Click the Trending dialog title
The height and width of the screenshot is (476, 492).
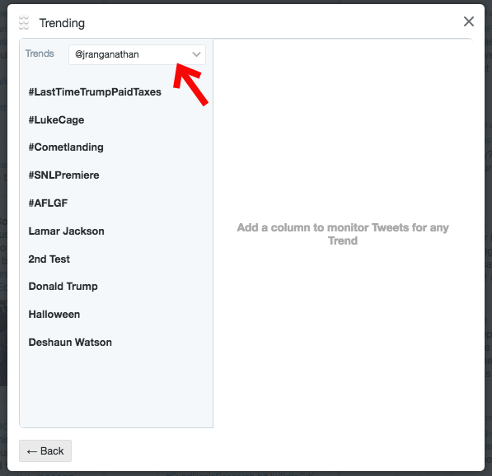[x=62, y=23]
